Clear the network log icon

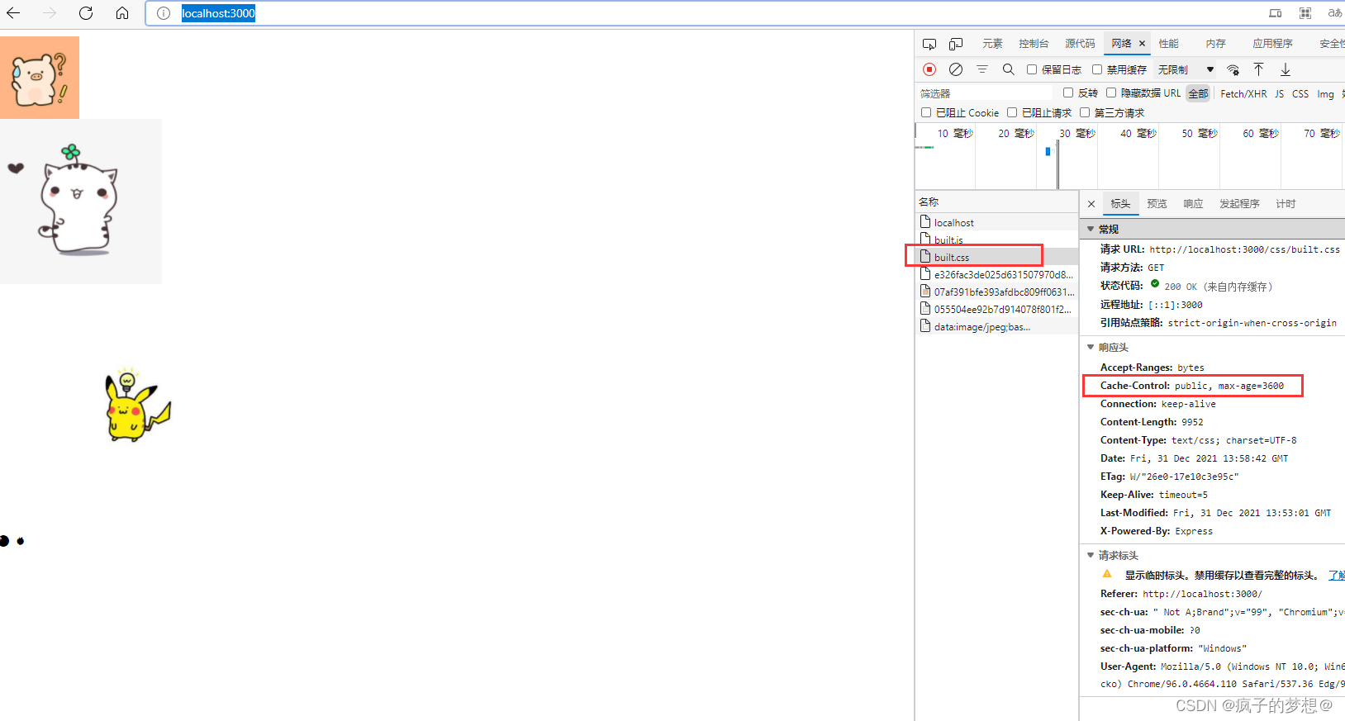coord(956,69)
